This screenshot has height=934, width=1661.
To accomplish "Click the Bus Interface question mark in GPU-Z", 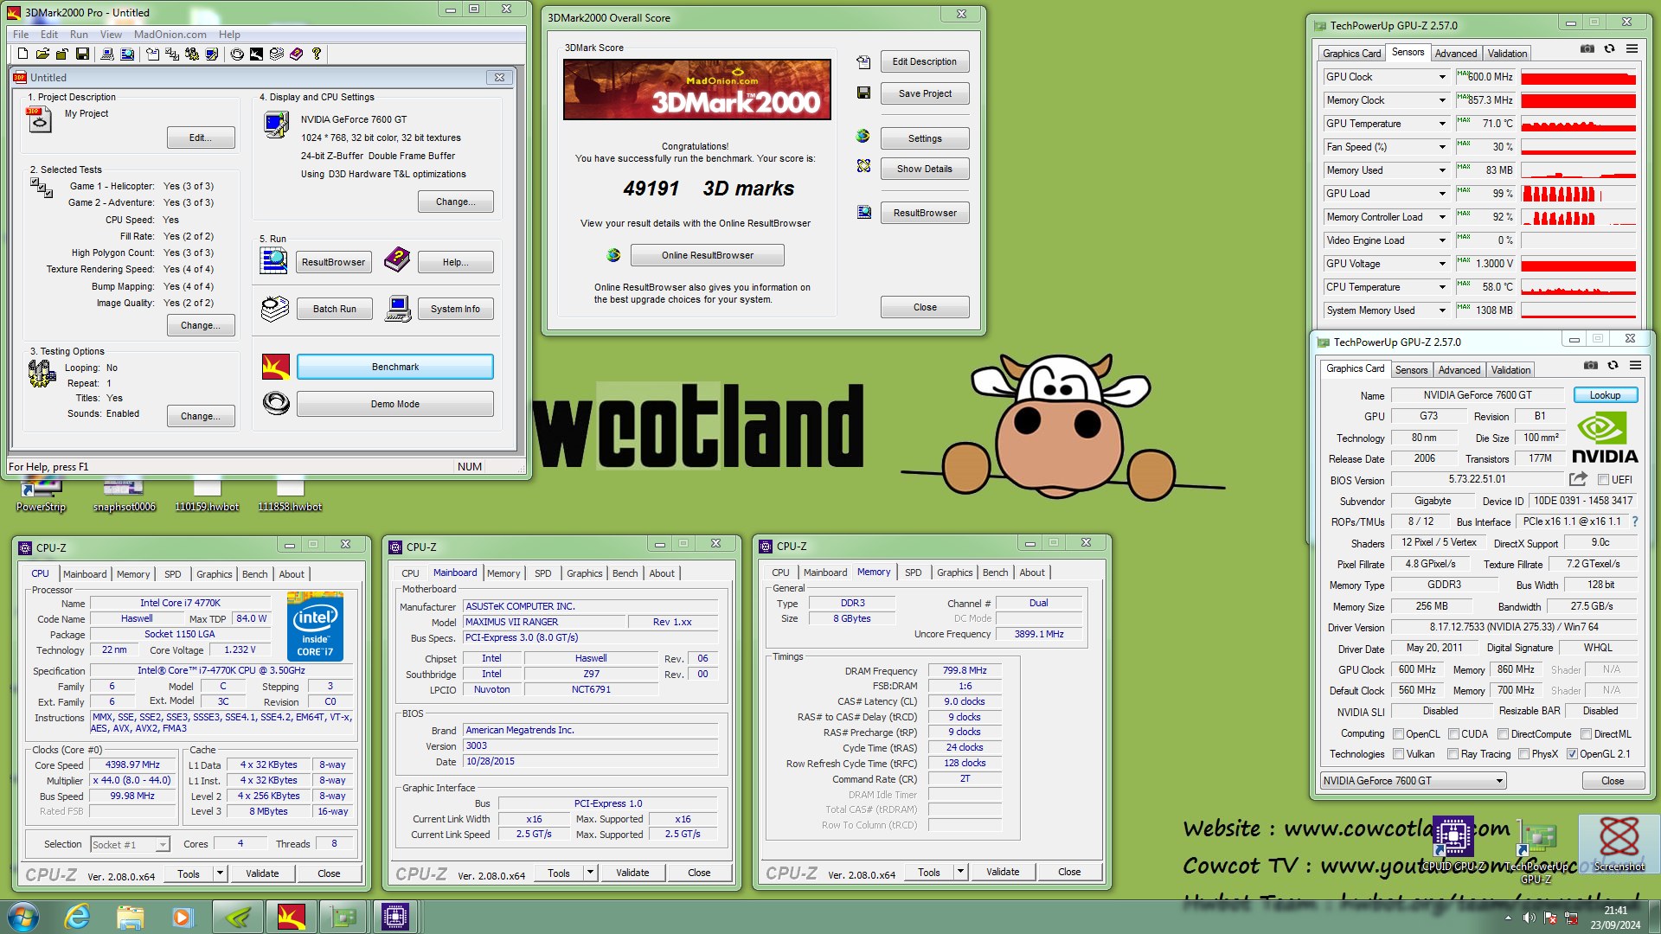I will pyautogui.click(x=1635, y=521).
